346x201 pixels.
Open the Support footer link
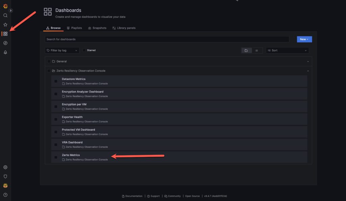(153, 196)
